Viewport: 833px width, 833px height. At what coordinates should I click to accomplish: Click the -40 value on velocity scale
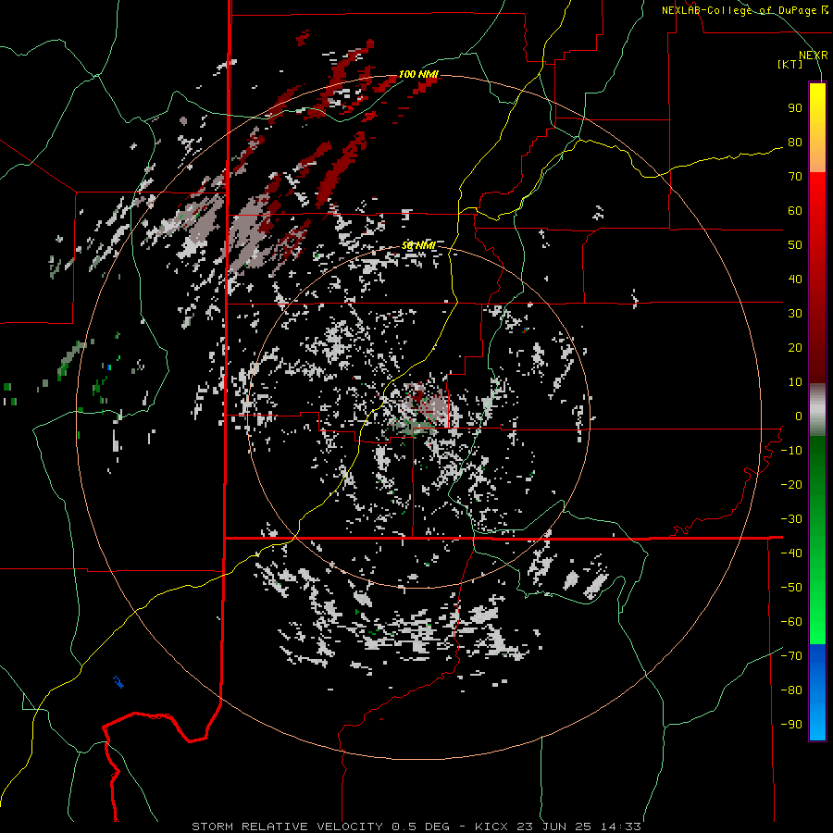pyautogui.click(x=791, y=553)
